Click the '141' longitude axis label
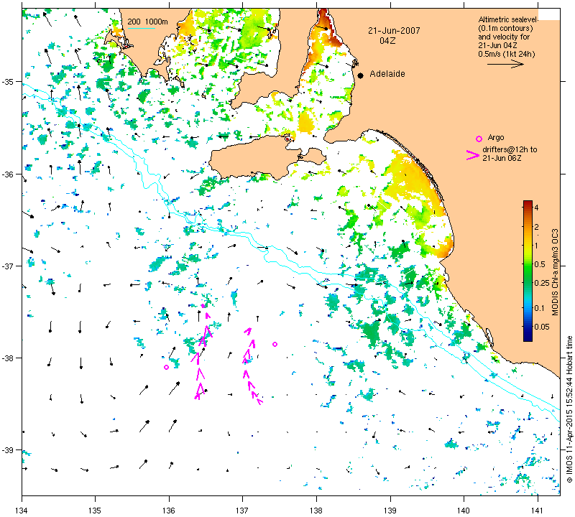The width and height of the screenshot is (575, 517). [x=538, y=510]
